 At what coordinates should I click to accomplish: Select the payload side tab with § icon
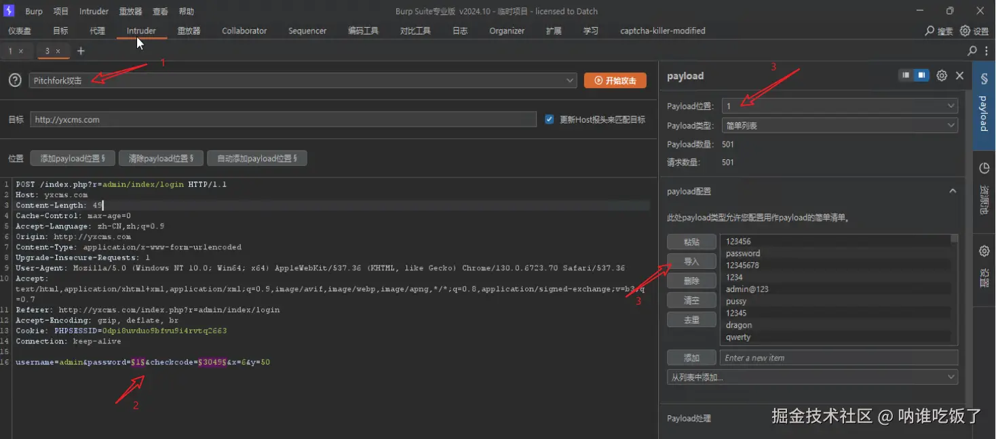(984, 105)
